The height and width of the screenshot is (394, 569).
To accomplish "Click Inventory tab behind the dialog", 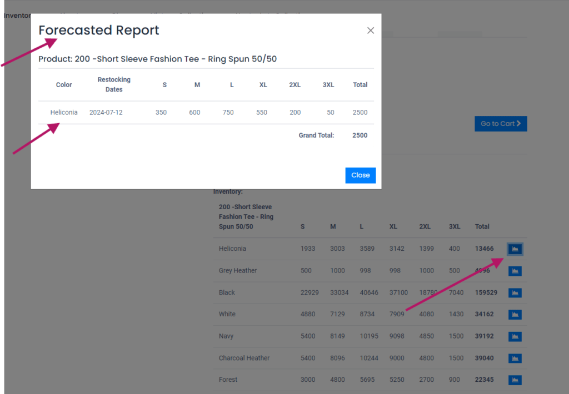I will click(16, 15).
